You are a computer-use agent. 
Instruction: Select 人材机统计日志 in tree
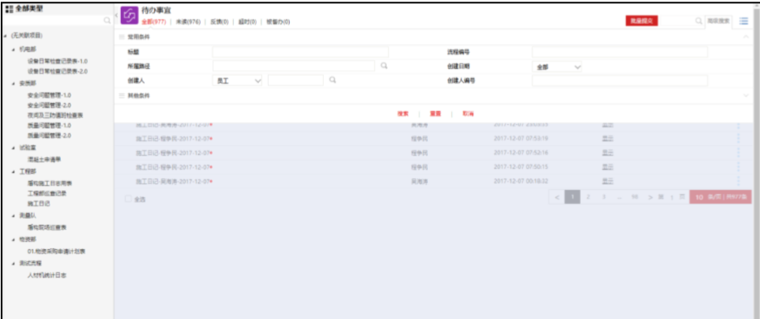(47, 275)
